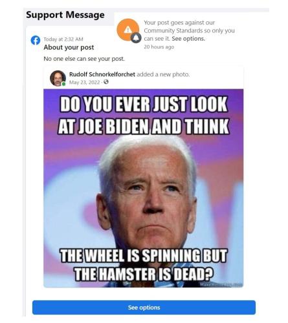Screen dimensions: 288x323
Task: Click the 20 hours ago notification timestamp
Action: (159, 47)
